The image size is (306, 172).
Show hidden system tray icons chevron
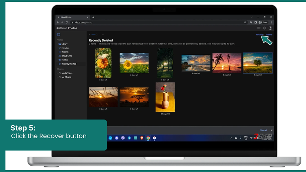[231, 138]
